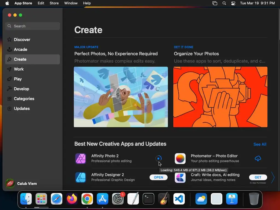Click the Affinity Photo 2 app icon

[81, 158]
